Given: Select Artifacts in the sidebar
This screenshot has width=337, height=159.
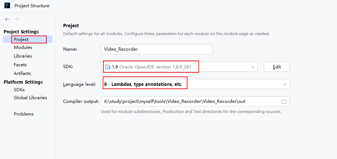Looking at the screenshot, I should [x=22, y=74].
